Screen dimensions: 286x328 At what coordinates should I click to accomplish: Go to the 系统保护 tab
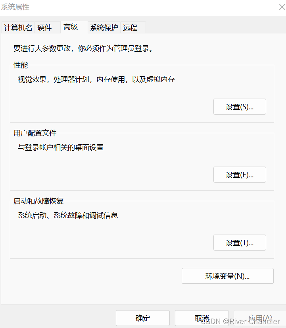click(104, 28)
